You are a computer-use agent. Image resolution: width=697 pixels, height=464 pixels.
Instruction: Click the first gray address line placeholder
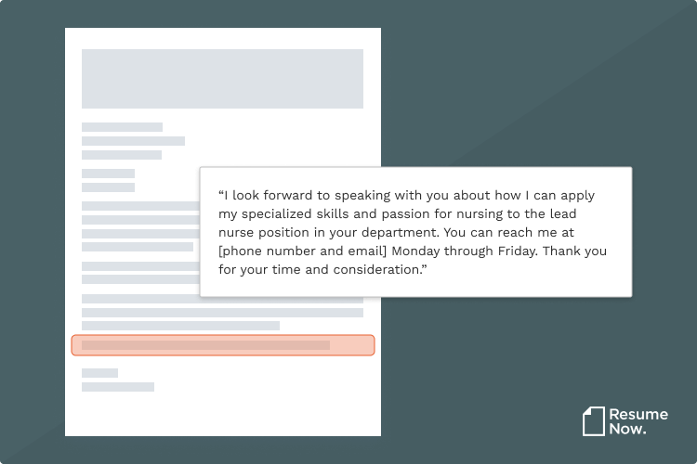[x=123, y=127]
